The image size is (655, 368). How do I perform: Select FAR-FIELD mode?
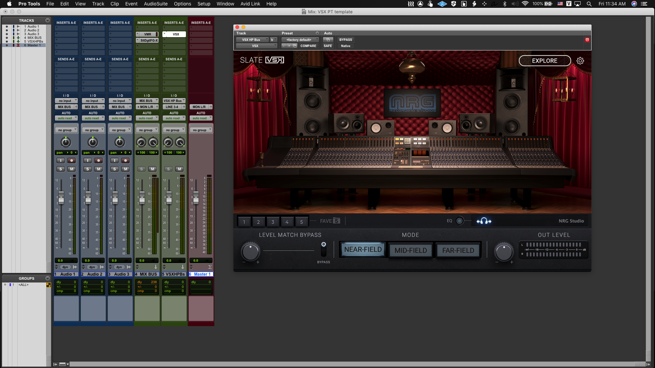(458, 250)
